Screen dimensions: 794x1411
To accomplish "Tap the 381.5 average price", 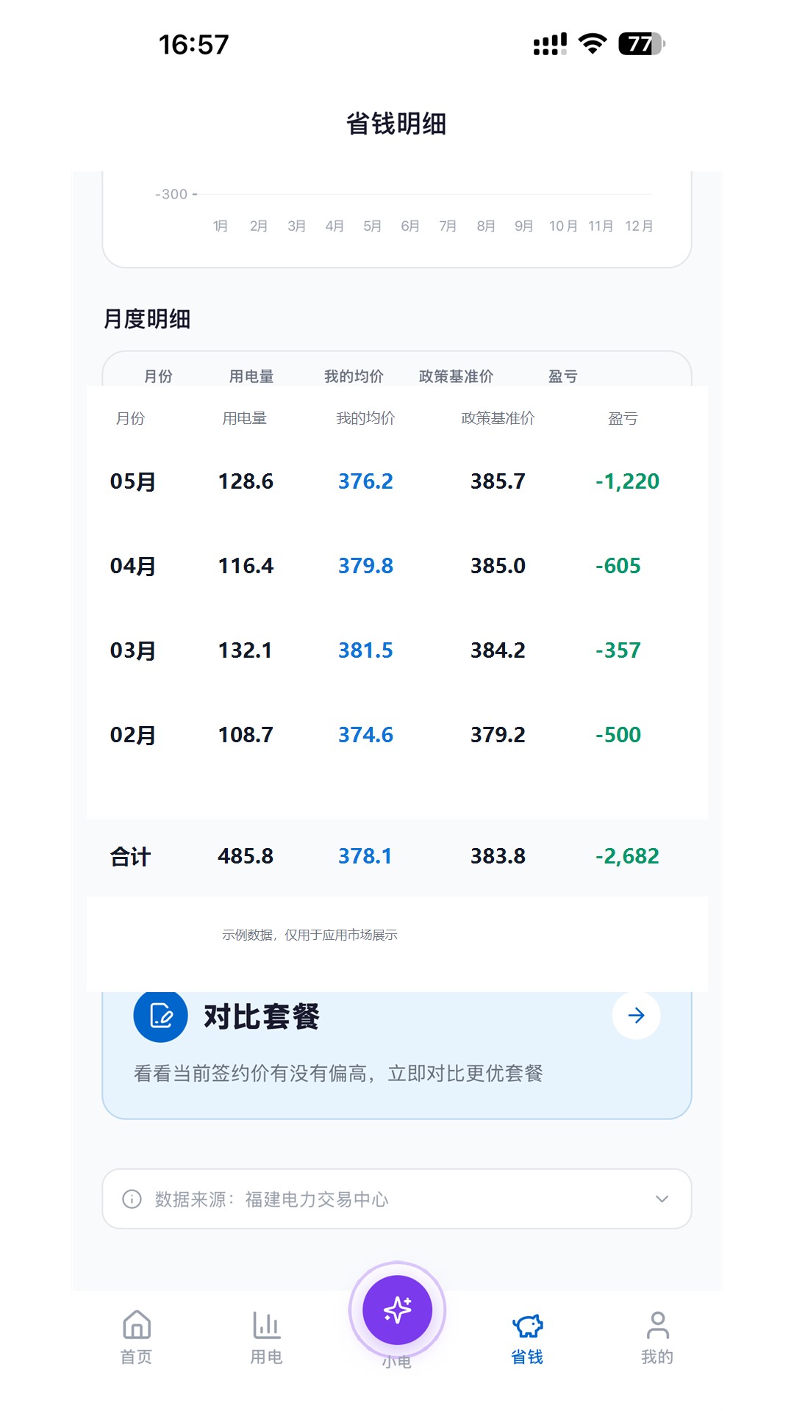I will coord(365,650).
